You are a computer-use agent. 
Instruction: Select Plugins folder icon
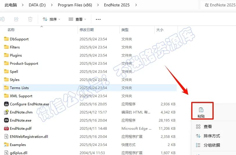tap(6, 55)
